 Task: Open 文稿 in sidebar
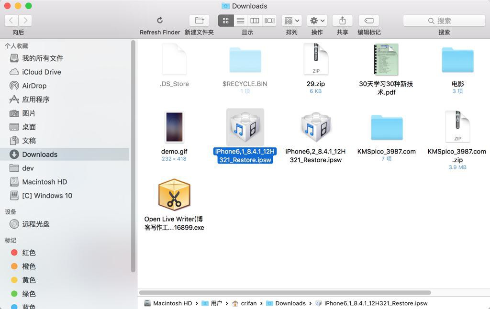coord(65,141)
